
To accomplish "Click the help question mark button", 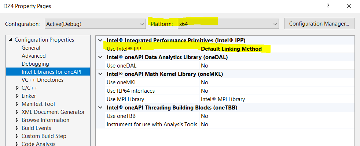I will [328, 6].
